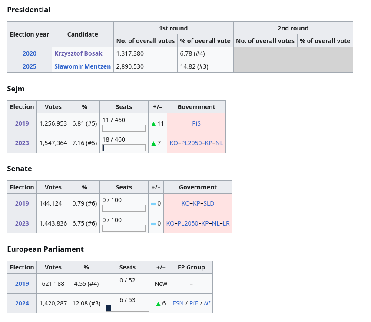Open the 2023 Senate election link
371x322 pixels.
(x=22, y=223)
